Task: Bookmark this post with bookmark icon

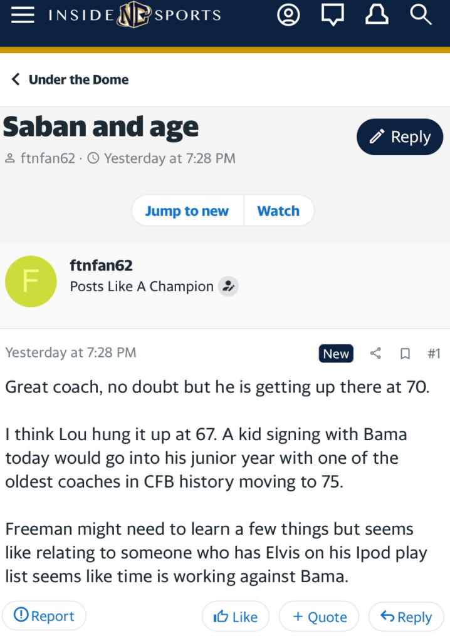Action: click(405, 354)
